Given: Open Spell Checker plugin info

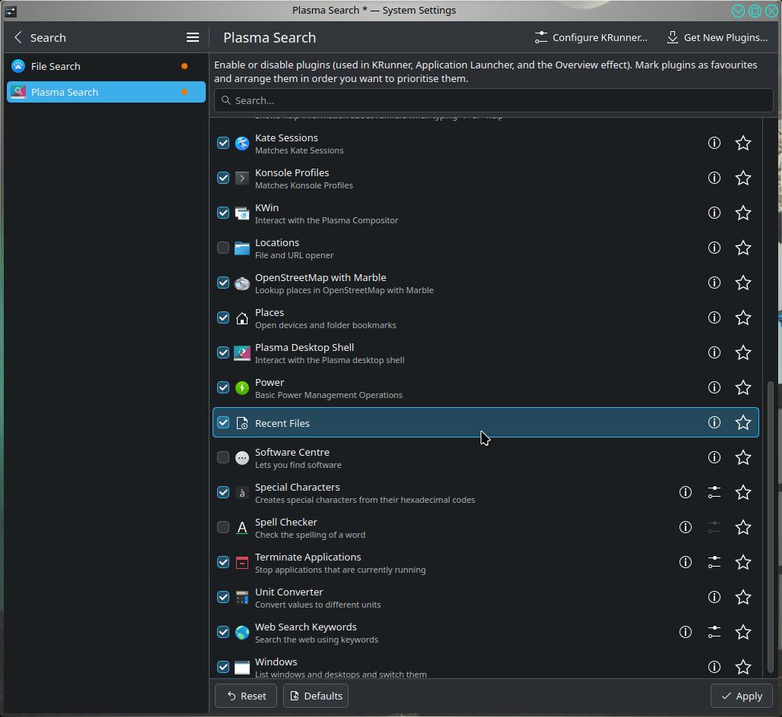Looking at the screenshot, I should (x=686, y=527).
